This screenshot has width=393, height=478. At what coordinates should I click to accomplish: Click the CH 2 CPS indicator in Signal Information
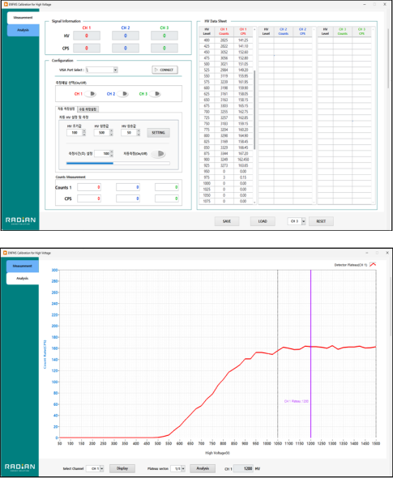pos(126,48)
